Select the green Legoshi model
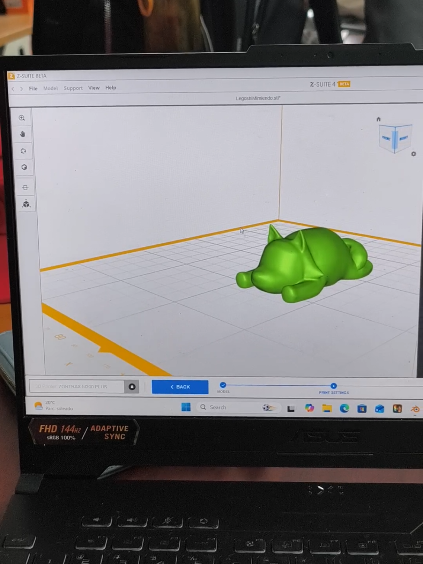The width and height of the screenshot is (423, 564). click(x=303, y=264)
